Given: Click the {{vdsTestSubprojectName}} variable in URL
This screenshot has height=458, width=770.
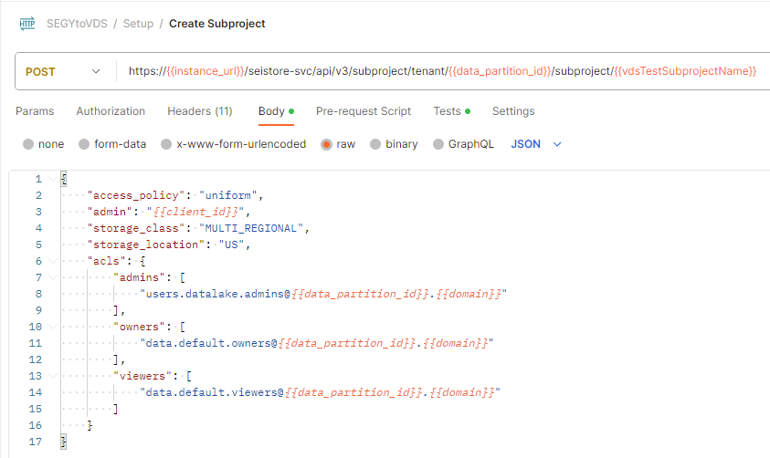Looking at the screenshot, I should pyautogui.click(x=686, y=71).
